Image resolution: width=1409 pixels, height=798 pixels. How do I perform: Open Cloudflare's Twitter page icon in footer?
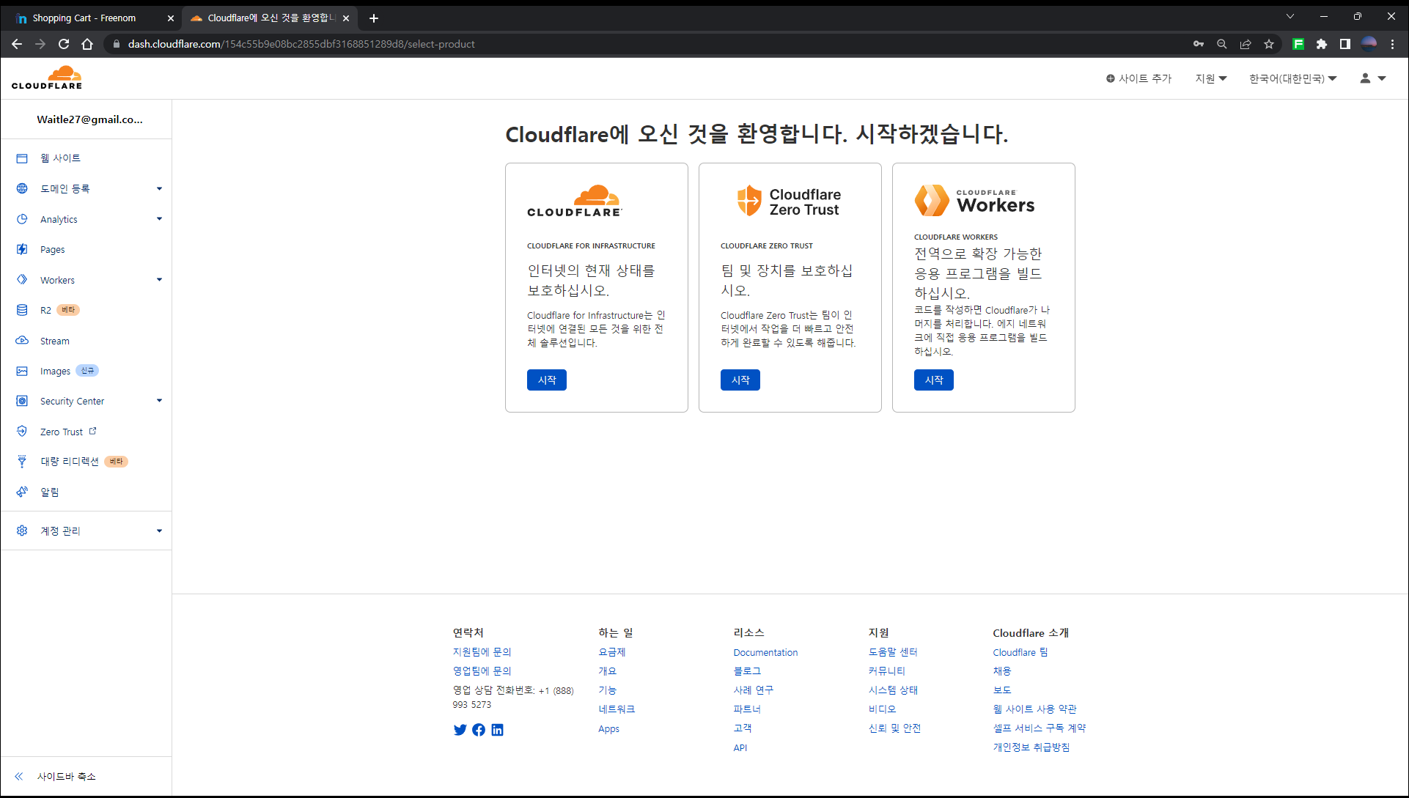460,730
